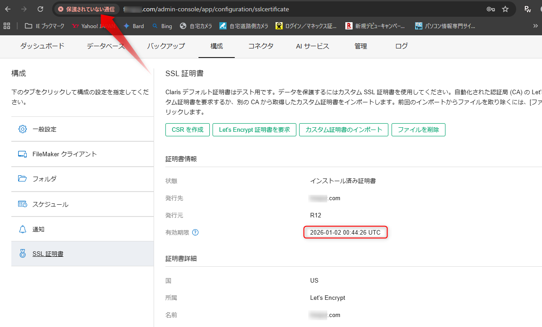Bookmark this page with star icon
Image resolution: width=542 pixels, height=327 pixels.
click(x=505, y=9)
